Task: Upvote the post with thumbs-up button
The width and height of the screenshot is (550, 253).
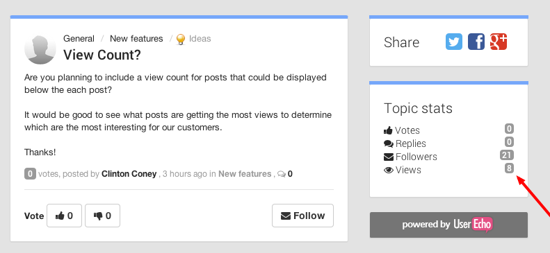Action: (64, 216)
